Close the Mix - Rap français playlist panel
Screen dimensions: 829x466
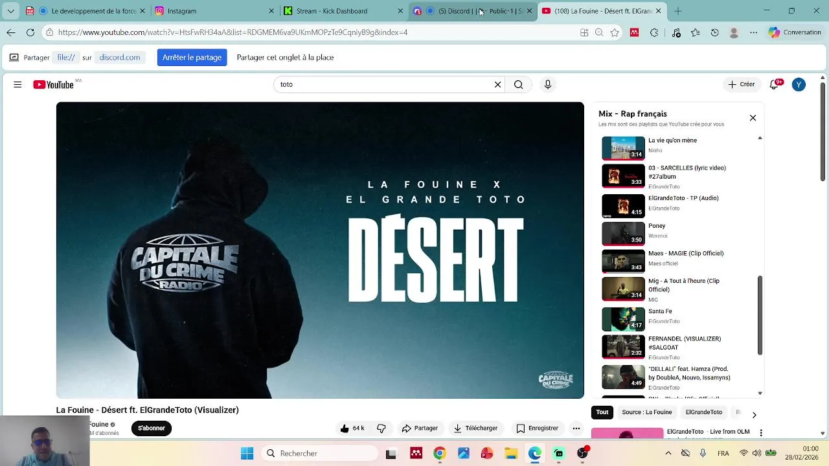pyautogui.click(x=753, y=118)
